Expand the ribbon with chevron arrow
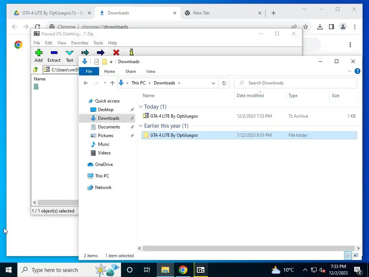Image resolution: width=369 pixels, height=277 pixels. point(350,71)
